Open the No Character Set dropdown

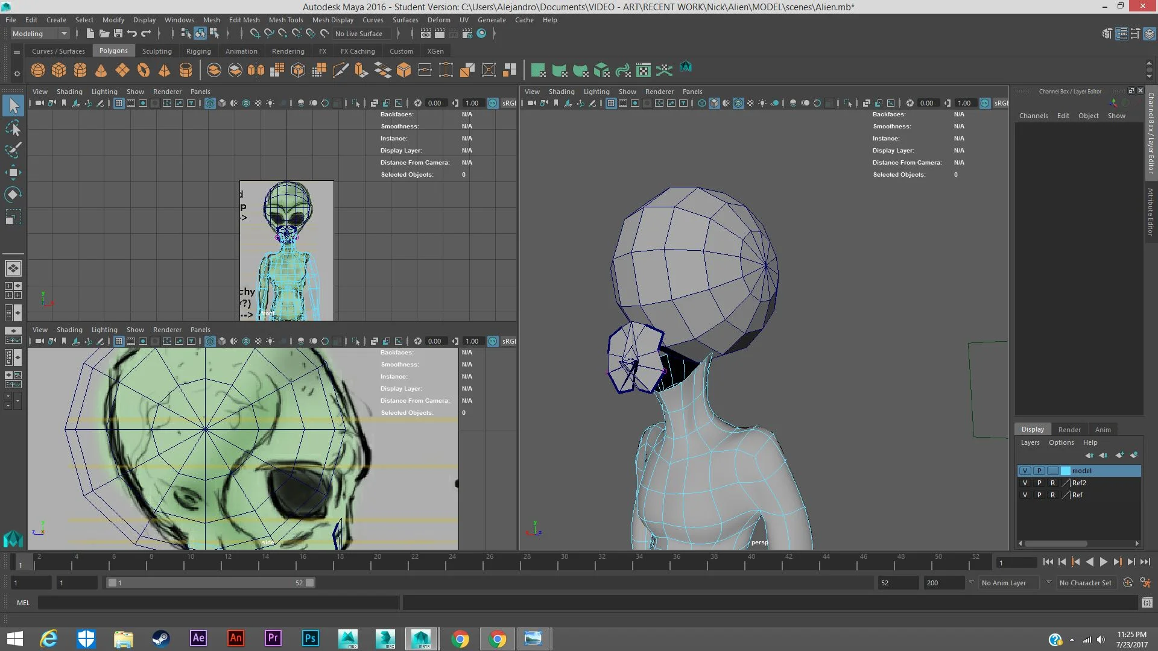tap(1086, 583)
